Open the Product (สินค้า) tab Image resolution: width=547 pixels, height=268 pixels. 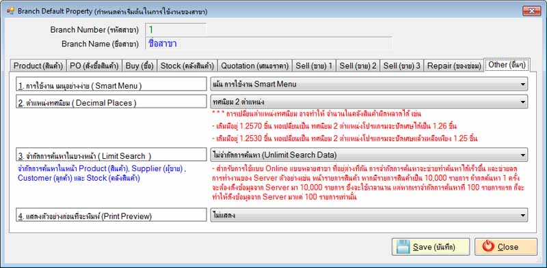[38, 65]
